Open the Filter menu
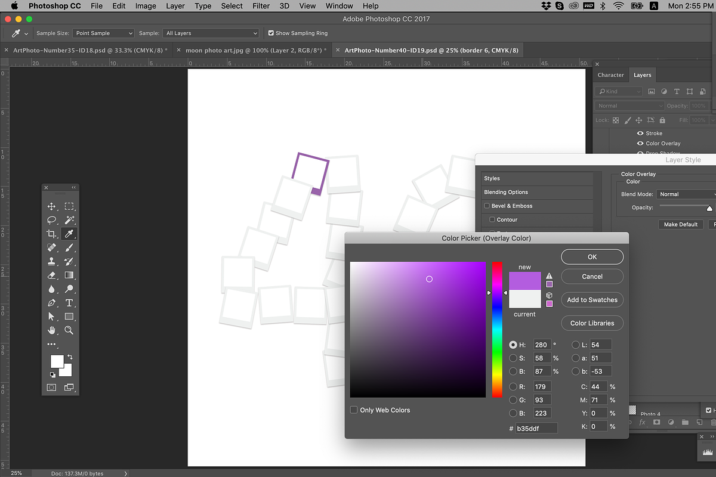Viewport: 716px width, 477px height. tap(261, 6)
